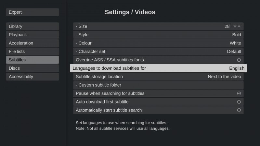Select the Acceleration settings category

tap(32, 43)
